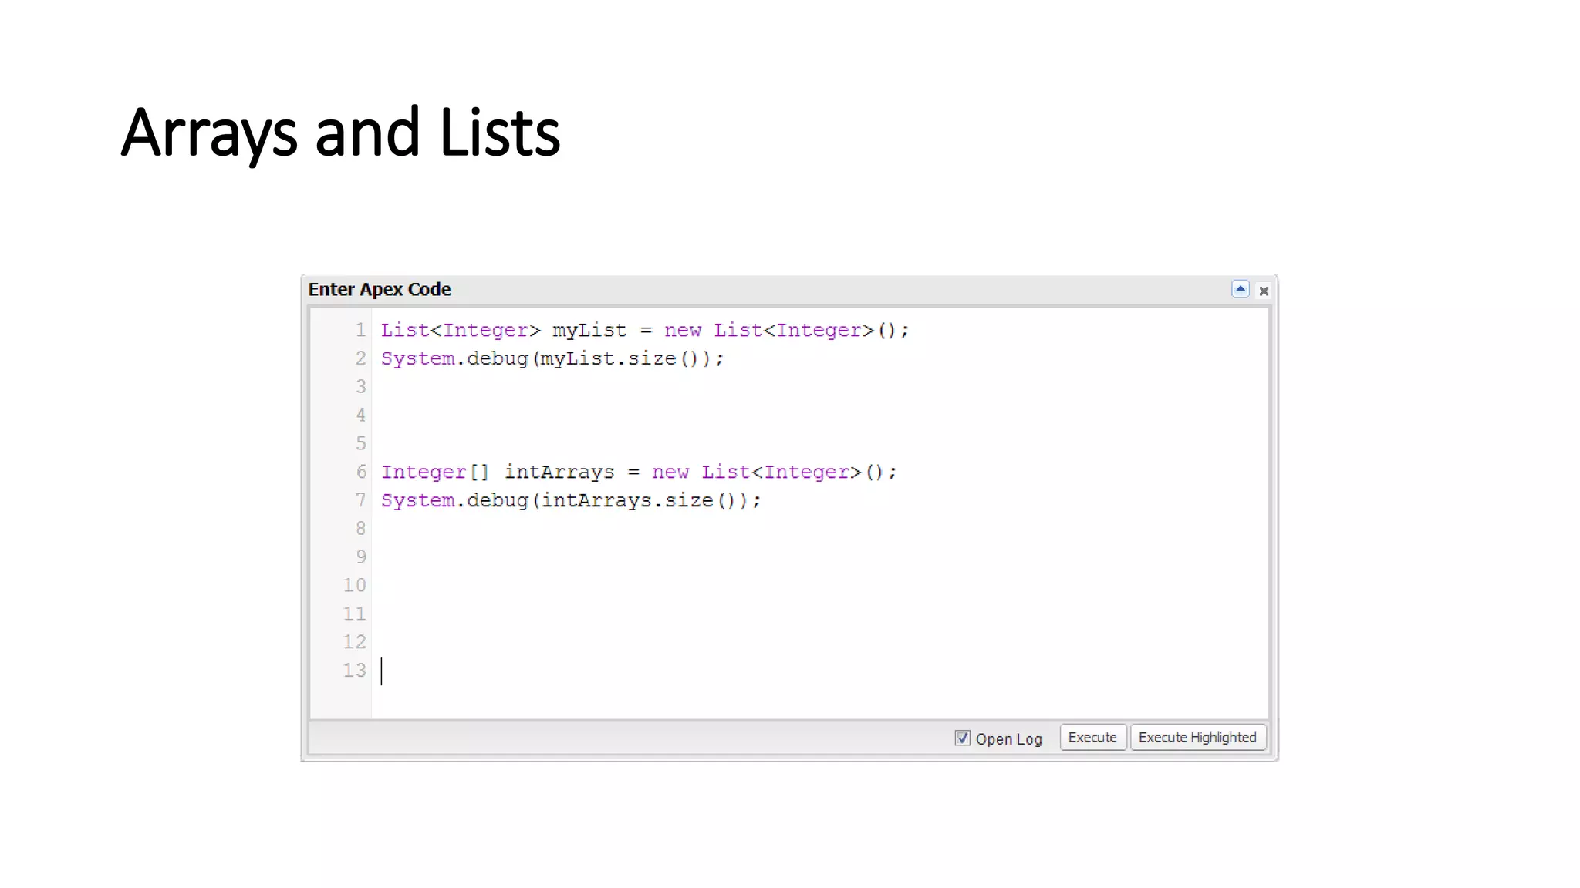Place cursor on line 1 List<Integer> myList code
Image resolution: width=1580 pixels, height=888 pixels.
tap(645, 331)
